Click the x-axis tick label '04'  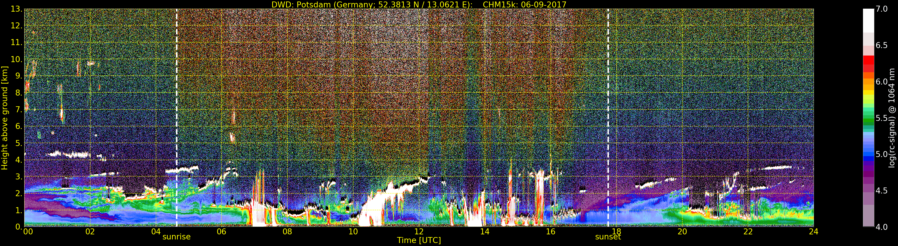coord(156,232)
